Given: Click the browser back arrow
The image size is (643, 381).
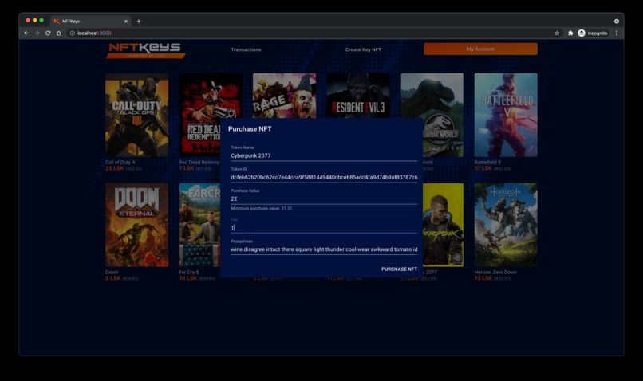Looking at the screenshot, I should (26, 33).
